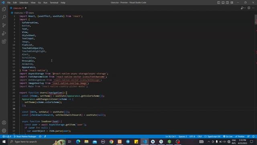Open the Extensions view
This screenshot has width=257, height=145.
point(4,41)
